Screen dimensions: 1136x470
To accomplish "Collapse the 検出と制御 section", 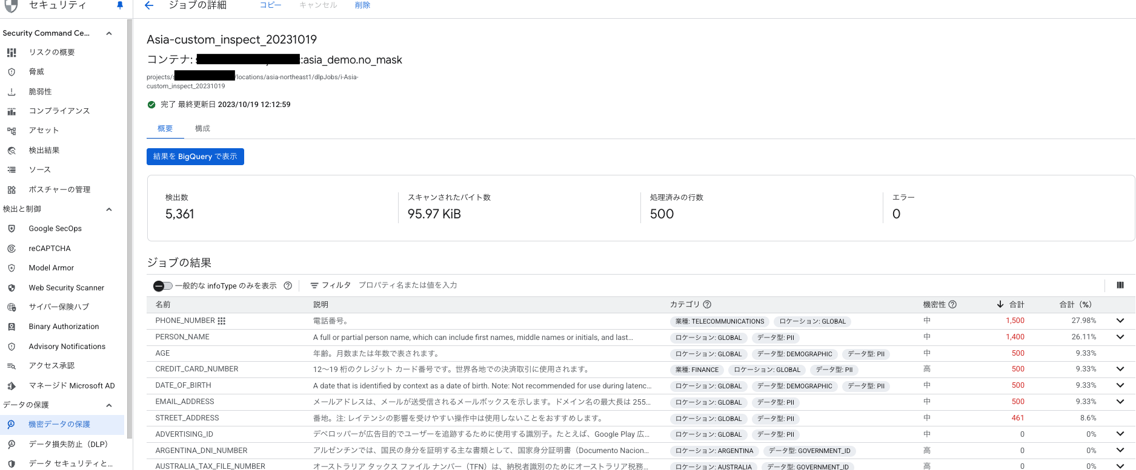I will click(109, 209).
